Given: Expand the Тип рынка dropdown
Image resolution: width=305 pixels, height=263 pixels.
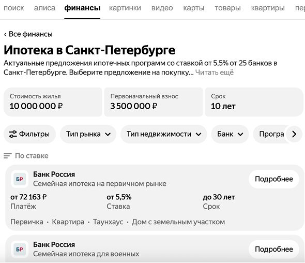Looking at the screenshot, I should (x=88, y=134).
